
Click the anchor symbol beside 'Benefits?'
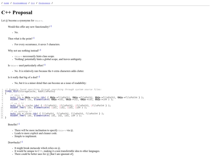coord(19,124)
